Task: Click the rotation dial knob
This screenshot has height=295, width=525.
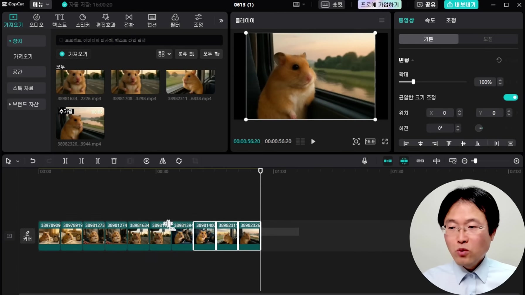Action: [x=479, y=128]
